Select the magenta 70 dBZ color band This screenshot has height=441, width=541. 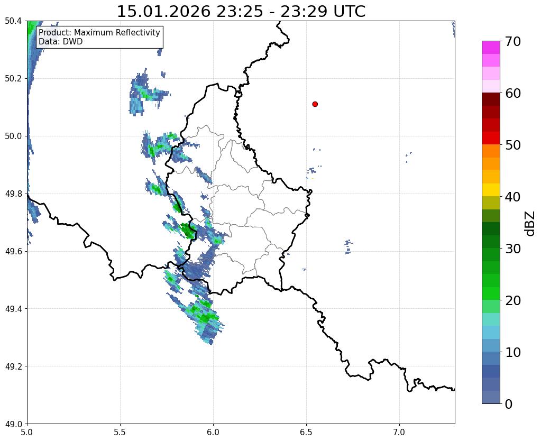click(491, 48)
